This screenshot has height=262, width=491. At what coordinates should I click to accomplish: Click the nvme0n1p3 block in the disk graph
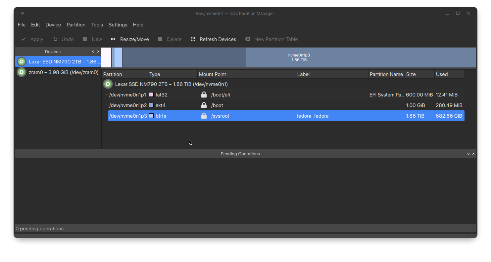[299, 57]
